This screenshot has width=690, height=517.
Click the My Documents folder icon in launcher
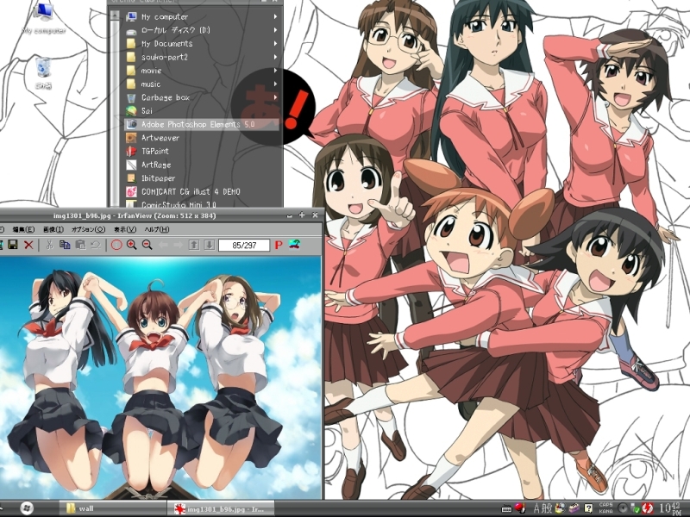tap(131, 44)
